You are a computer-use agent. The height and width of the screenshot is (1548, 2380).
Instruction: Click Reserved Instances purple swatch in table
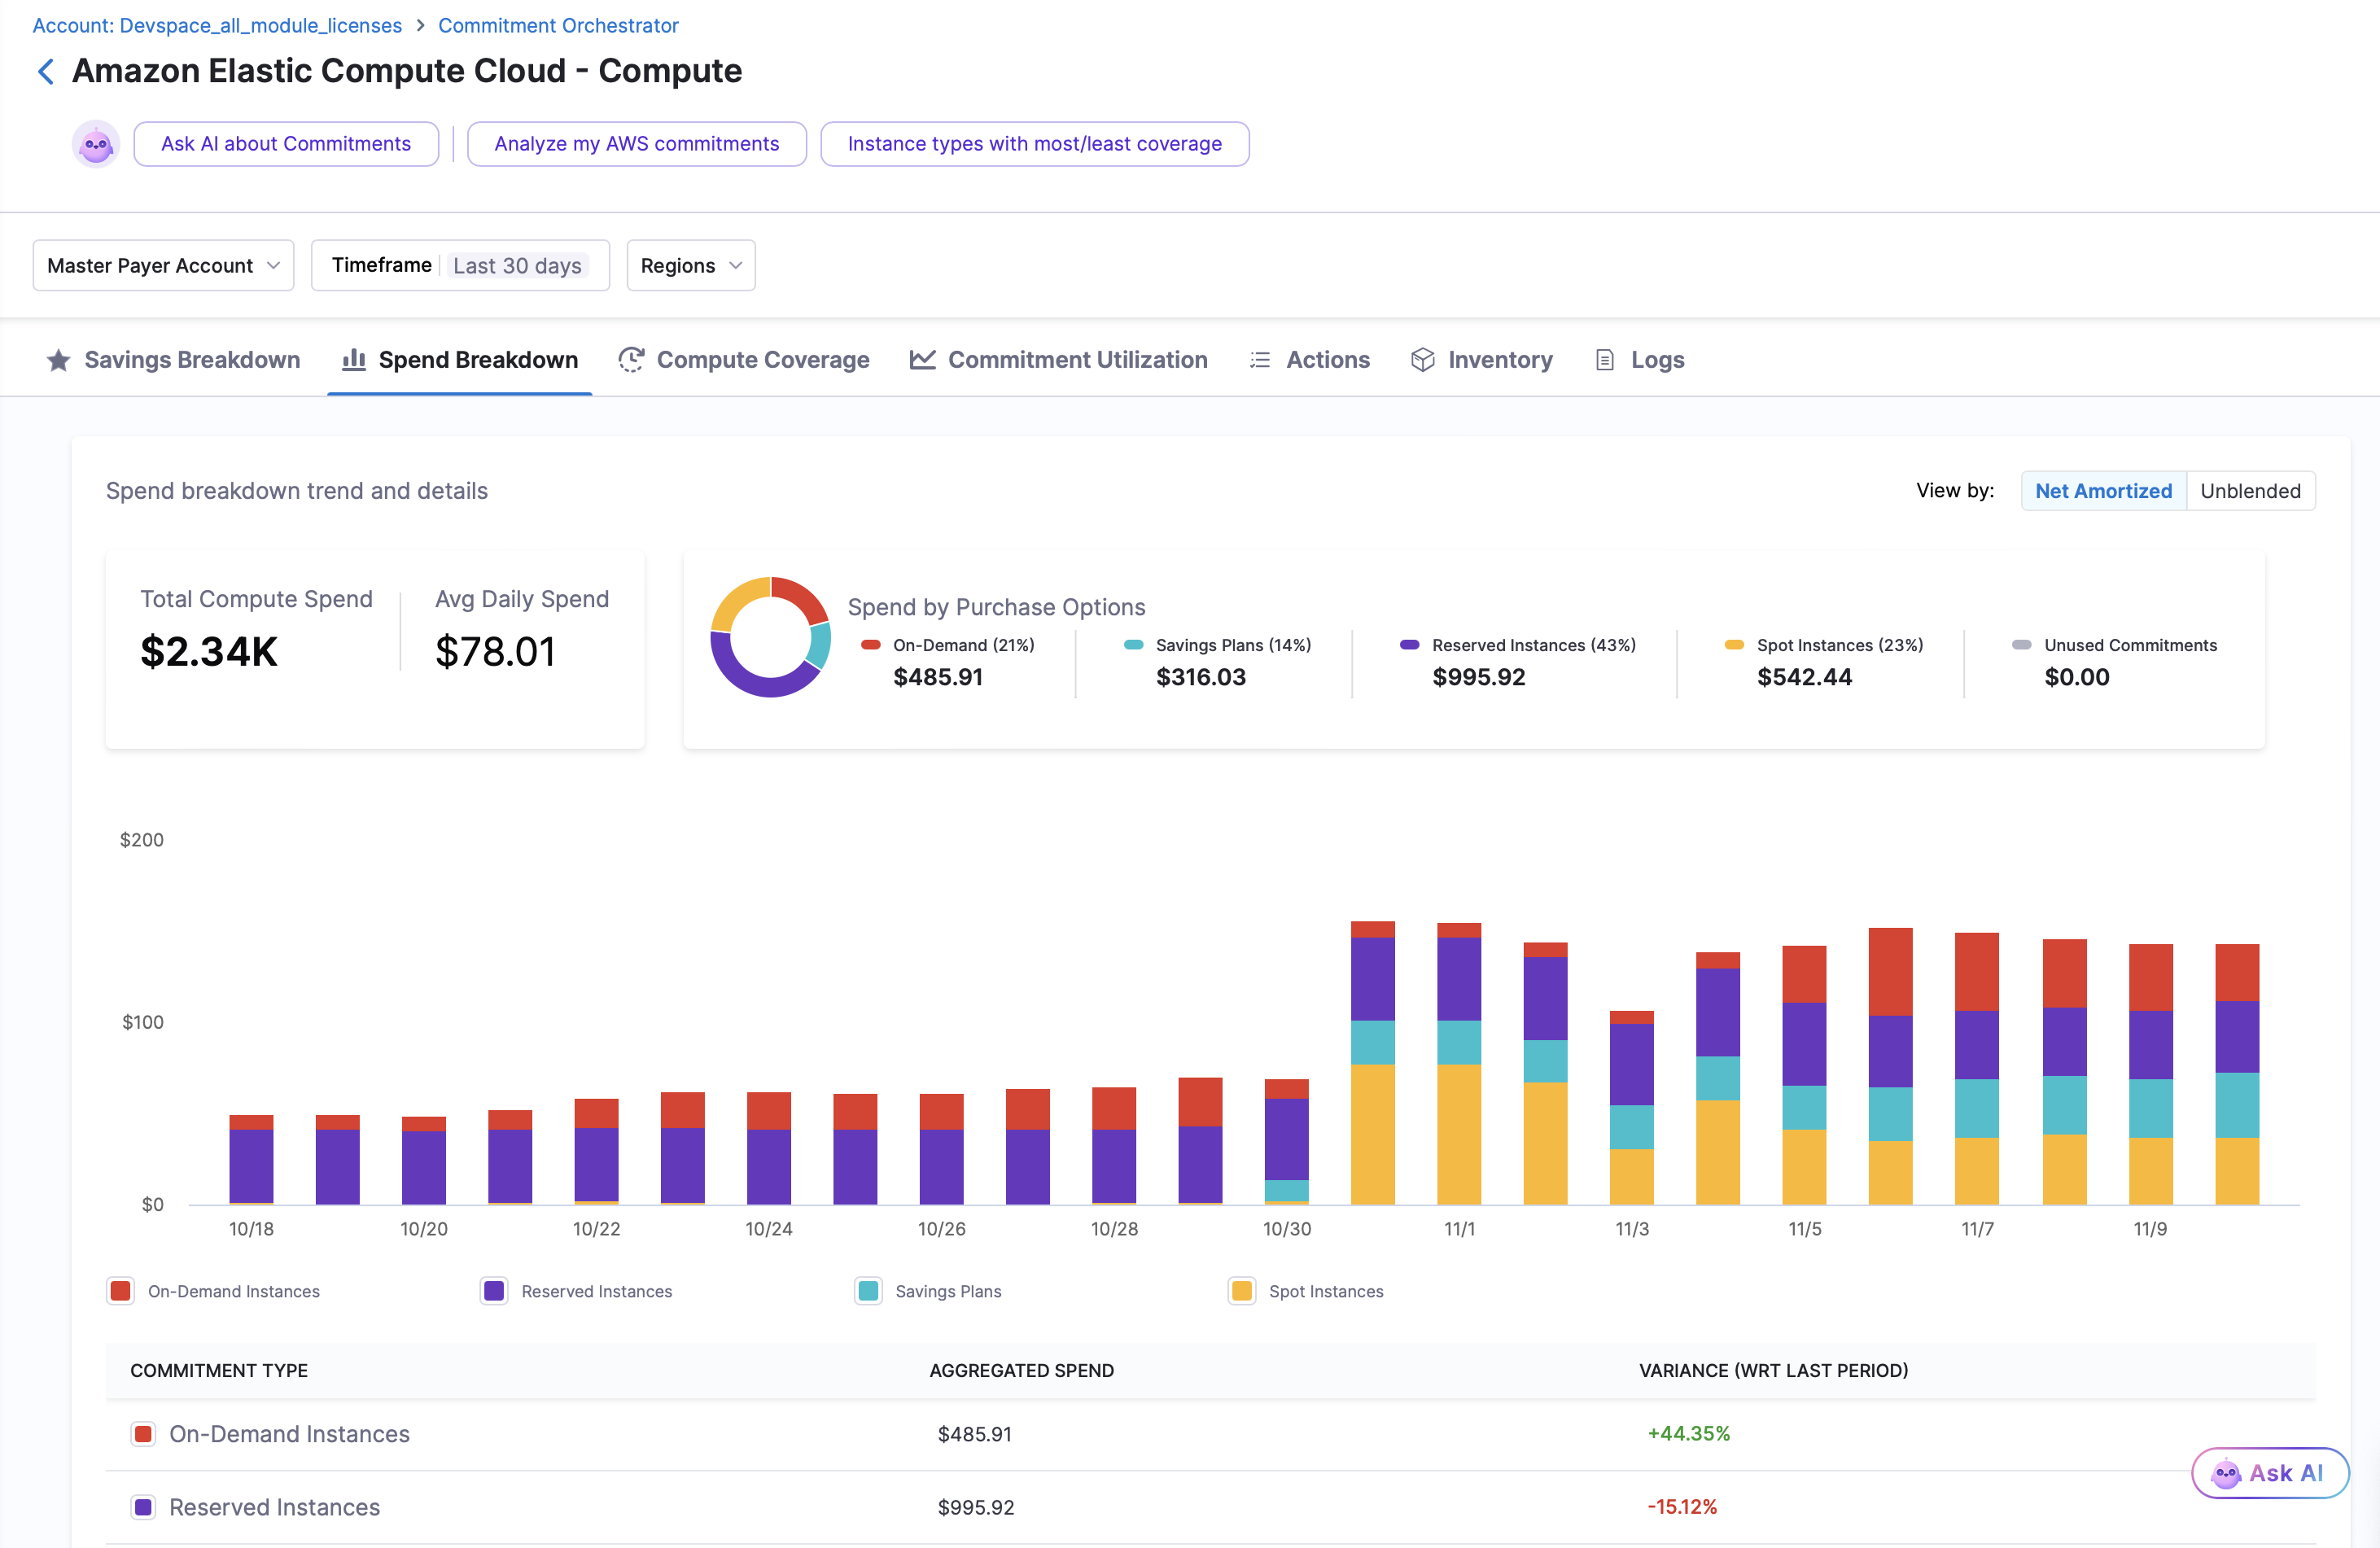click(144, 1507)
